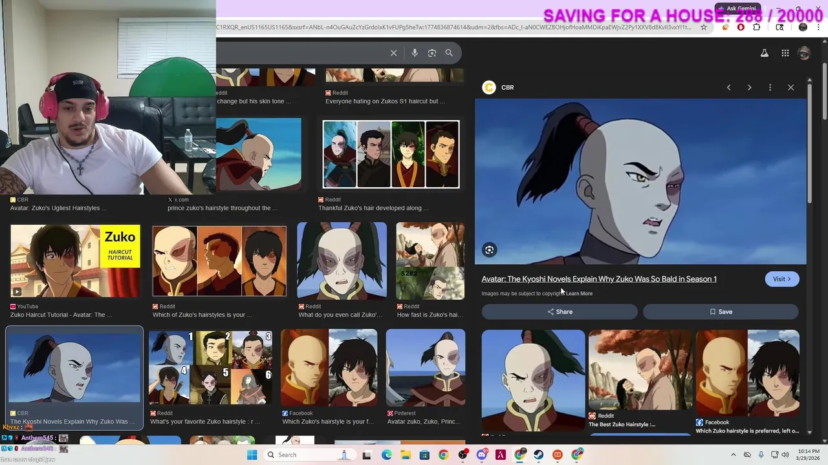Open Zuko Haircut Tutorial YouTube thumbnail

(x=75, y=261)
